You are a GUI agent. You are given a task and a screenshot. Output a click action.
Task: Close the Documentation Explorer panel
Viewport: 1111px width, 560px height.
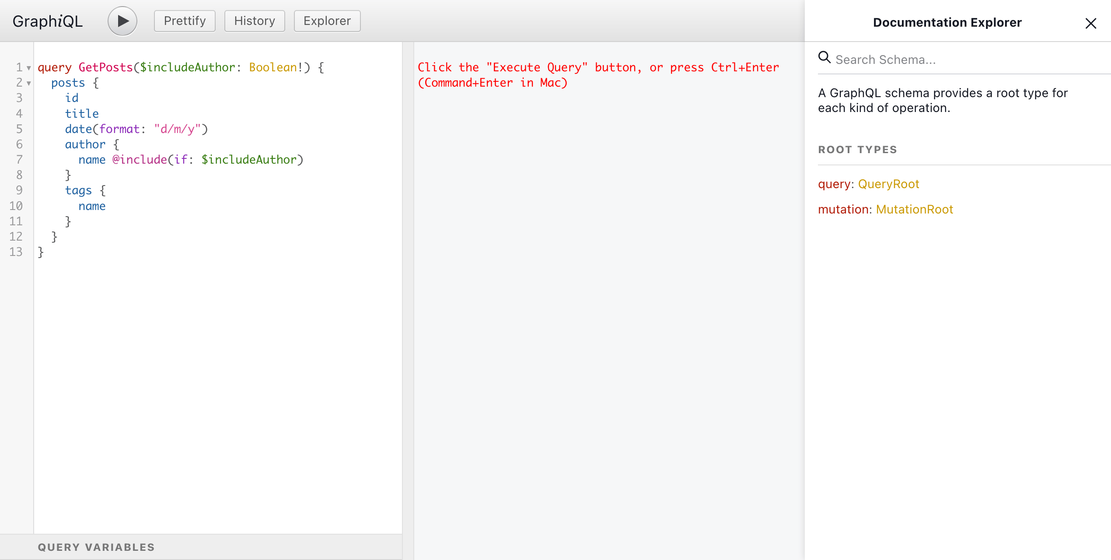(1090, 23)
